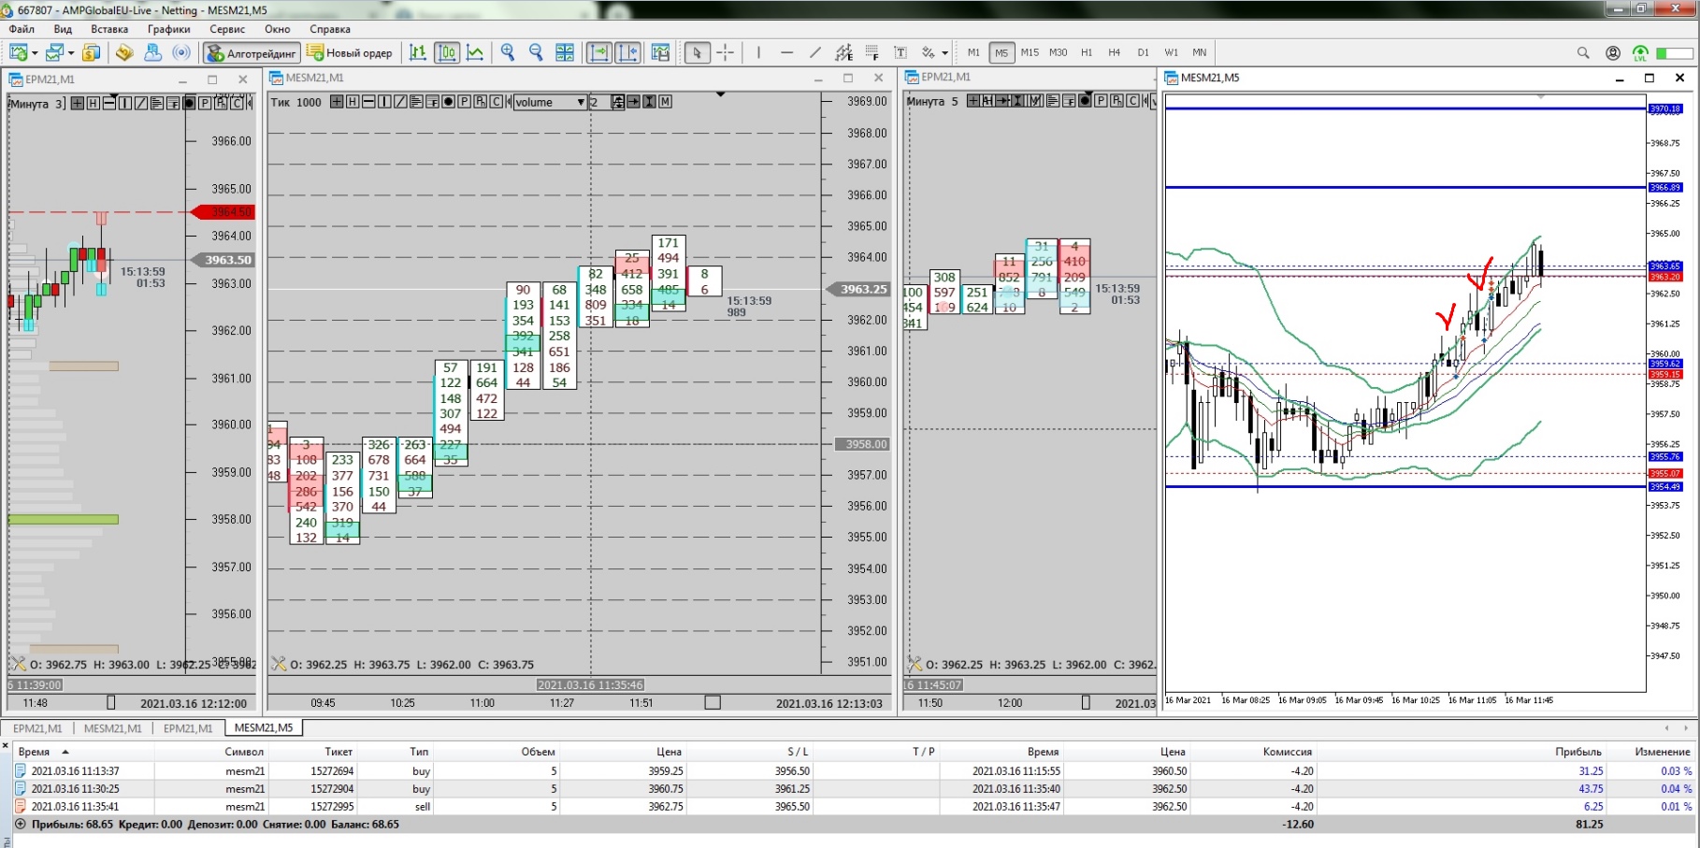Select the Vertical Line drawing tool

[758, 52]
